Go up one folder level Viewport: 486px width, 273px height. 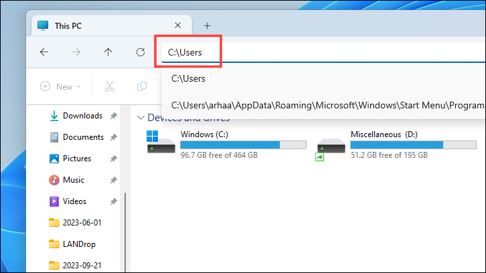coord(108,52)
